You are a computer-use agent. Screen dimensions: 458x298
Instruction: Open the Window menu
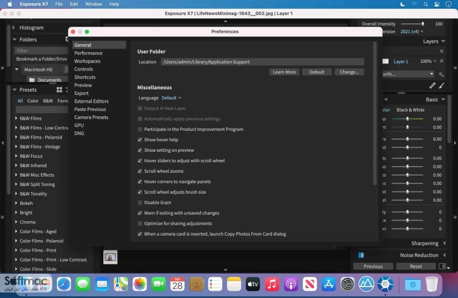[x=93, y=4]
